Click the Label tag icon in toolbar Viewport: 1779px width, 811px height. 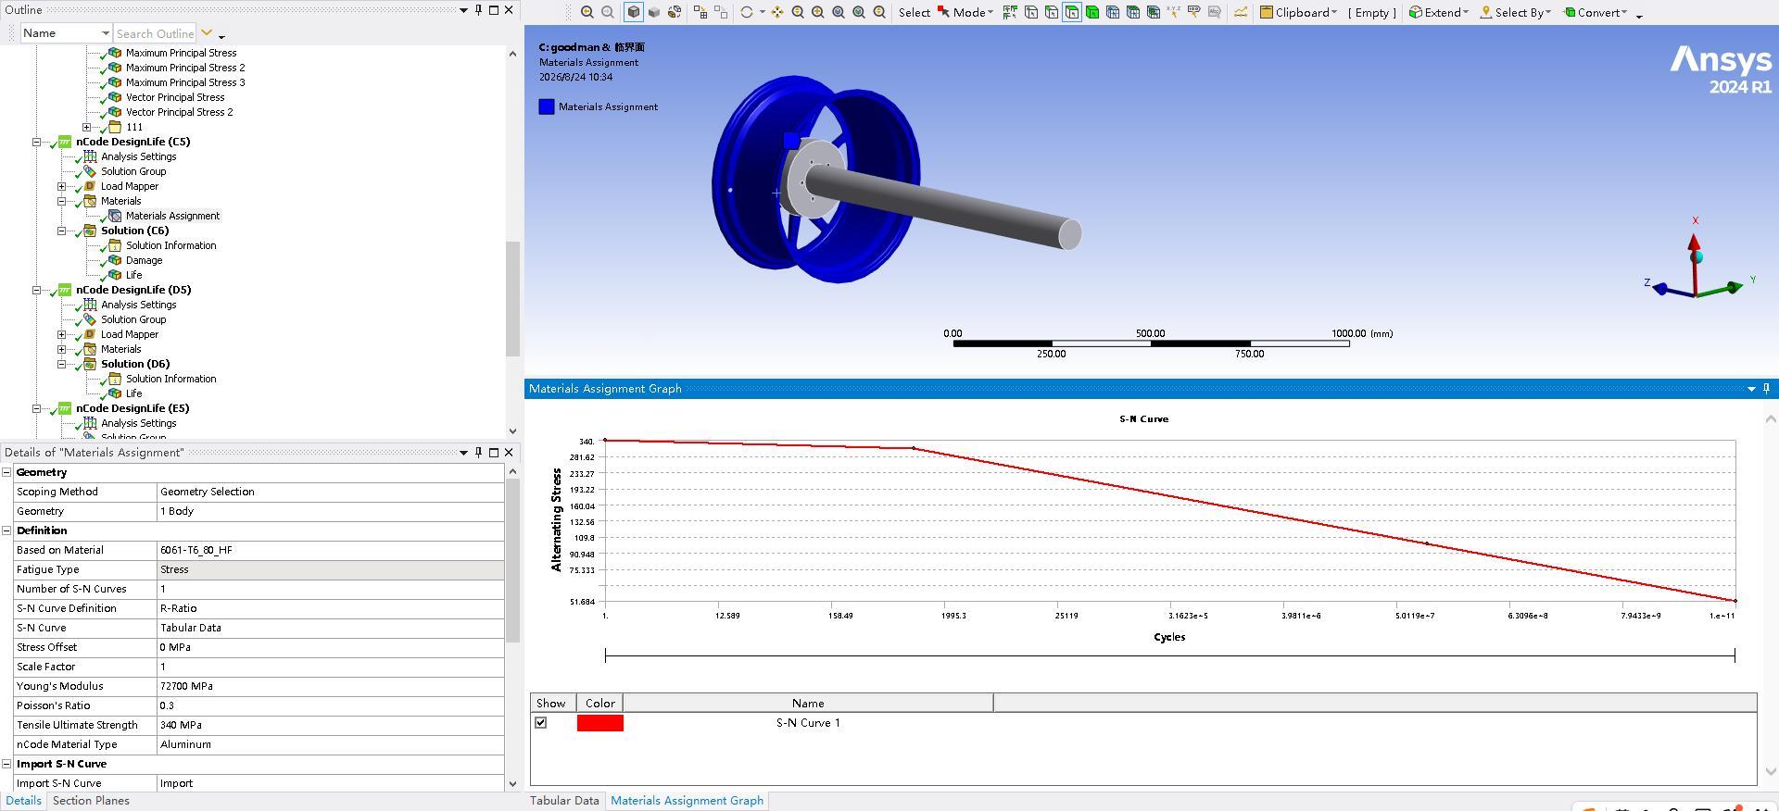[1194, 12]
